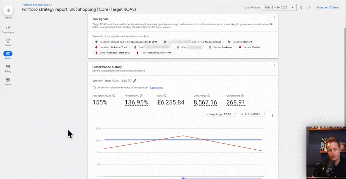The width and height of the screenshot is (346, 179).
Task: Click Show last 30 days link
Action: 327,7
